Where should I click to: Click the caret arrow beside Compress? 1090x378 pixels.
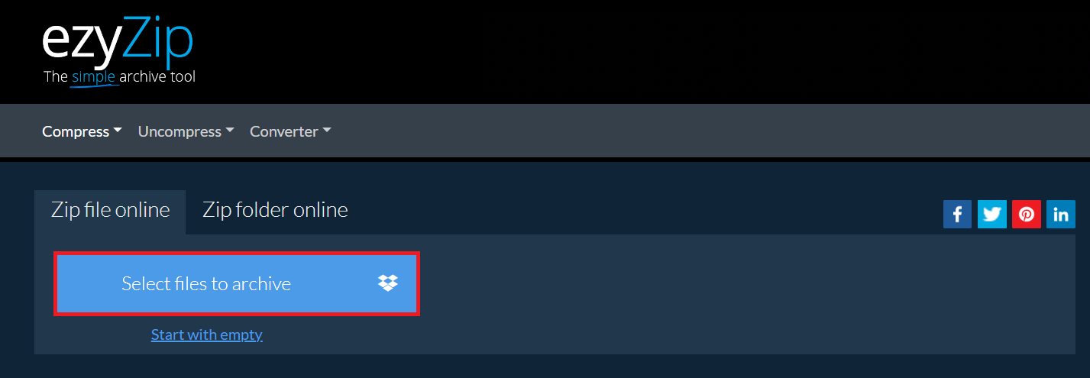(x=118, y=131)
